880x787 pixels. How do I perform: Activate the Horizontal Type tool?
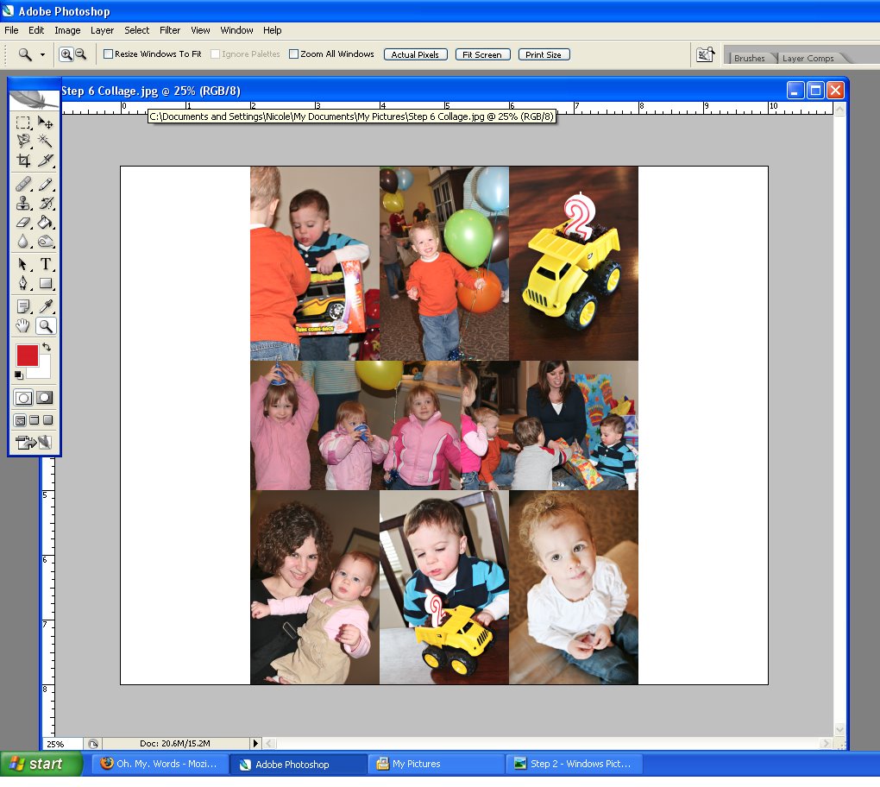point(46,264)
